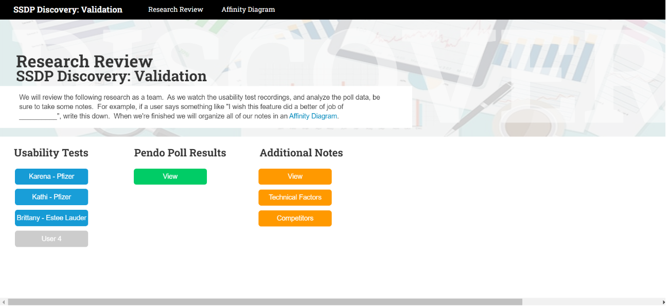Open the Brittany - Estee Lauder usability test
The image size is (669, 308).
[51, 218]
